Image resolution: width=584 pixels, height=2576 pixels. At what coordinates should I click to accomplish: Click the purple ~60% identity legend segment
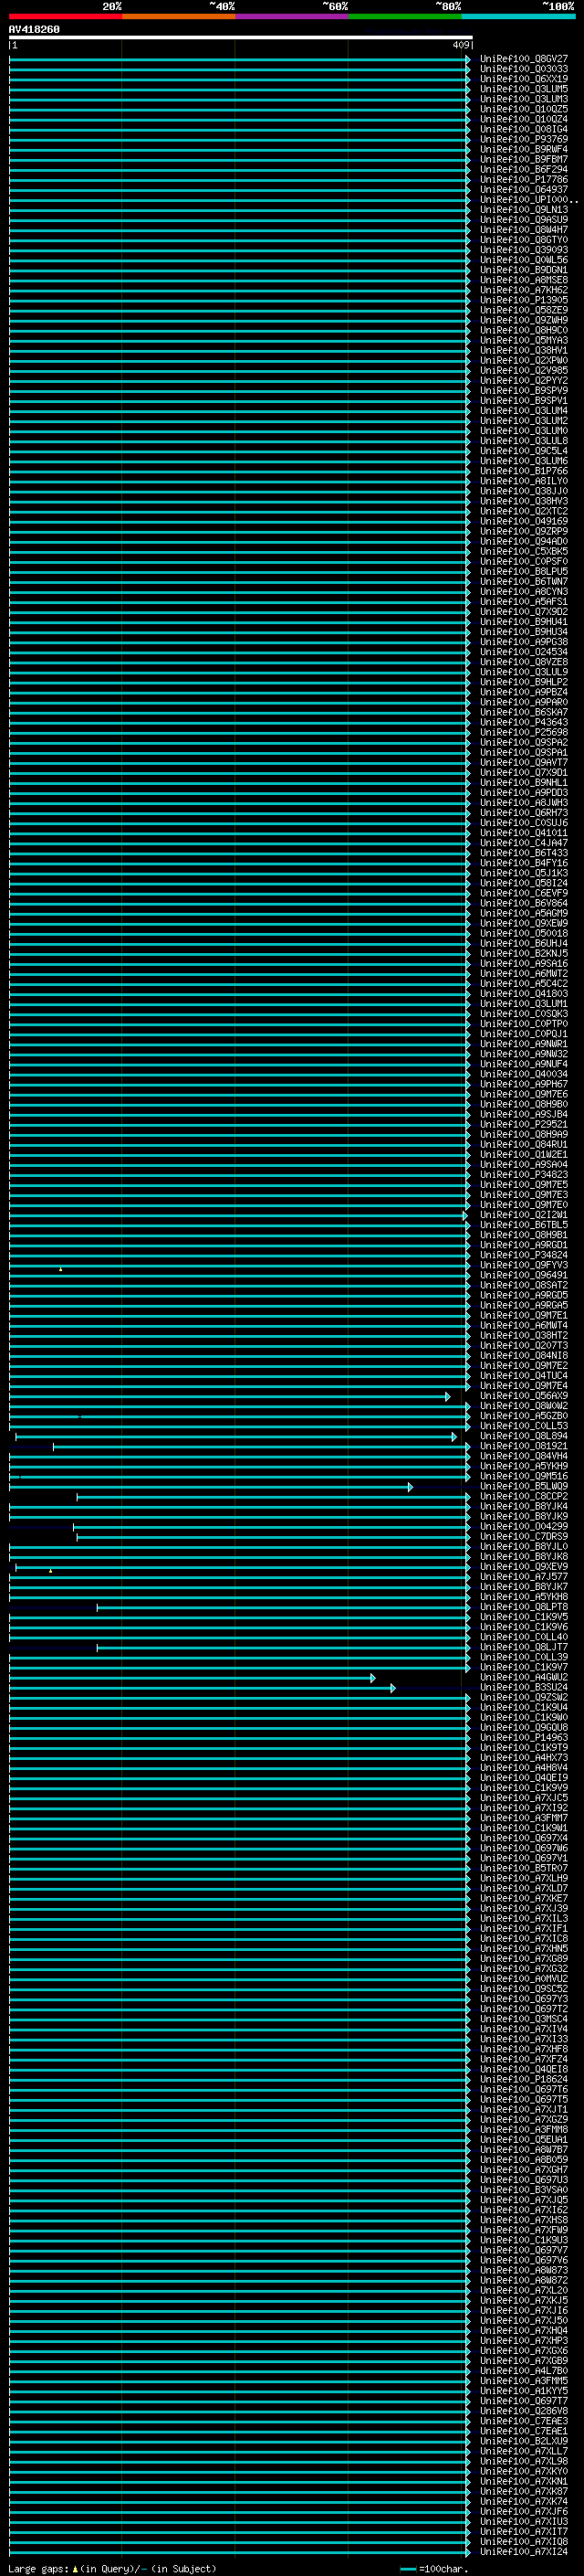(x=291, y=16)
